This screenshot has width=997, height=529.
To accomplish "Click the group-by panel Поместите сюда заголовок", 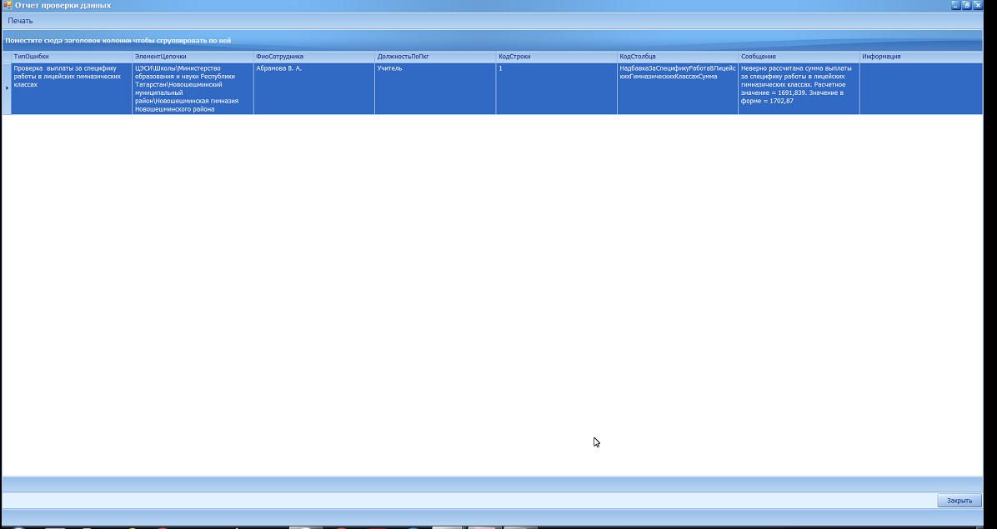I will 492,41.
